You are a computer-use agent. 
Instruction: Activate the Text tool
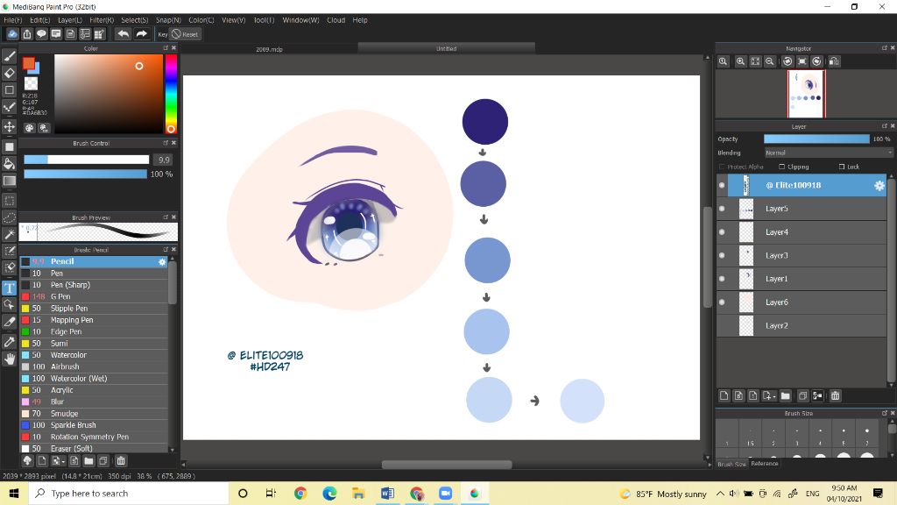point(10,288)
